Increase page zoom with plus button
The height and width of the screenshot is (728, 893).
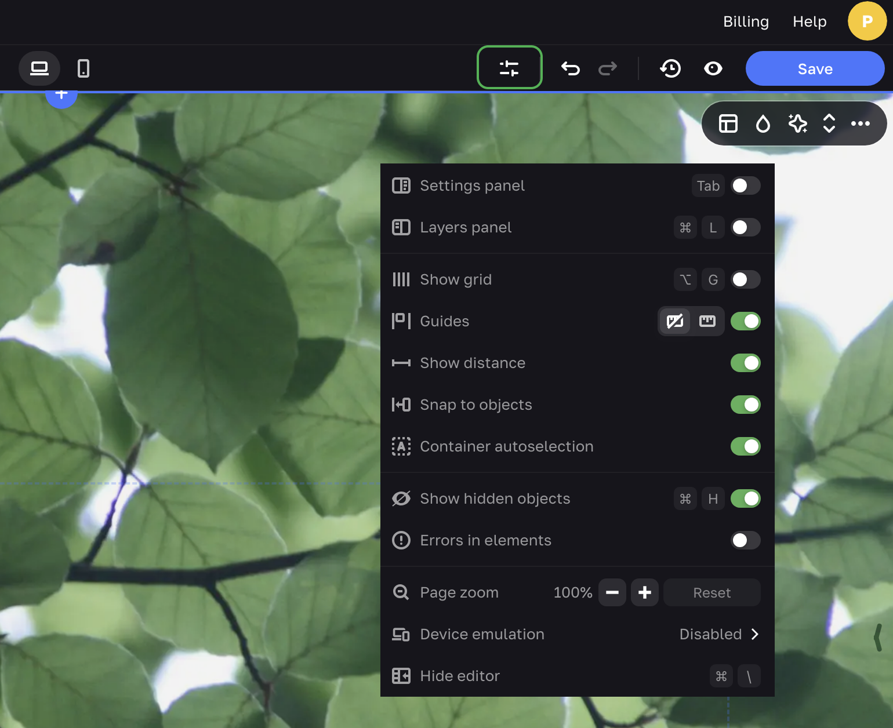pos(644,592)
